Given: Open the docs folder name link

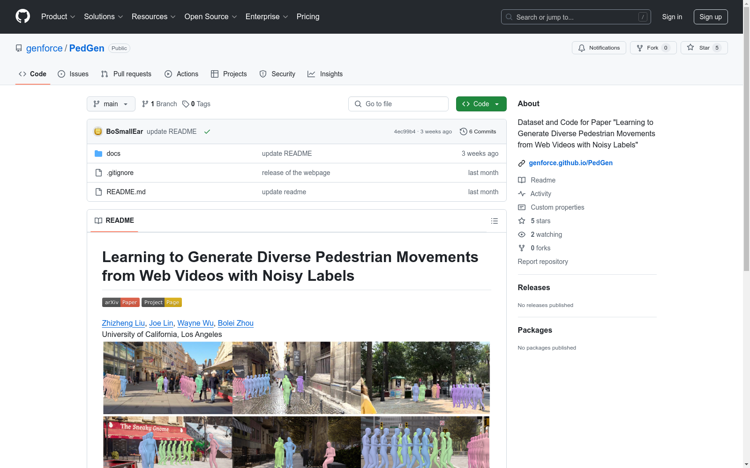Looking at the screenshot, I should [113, 154].
